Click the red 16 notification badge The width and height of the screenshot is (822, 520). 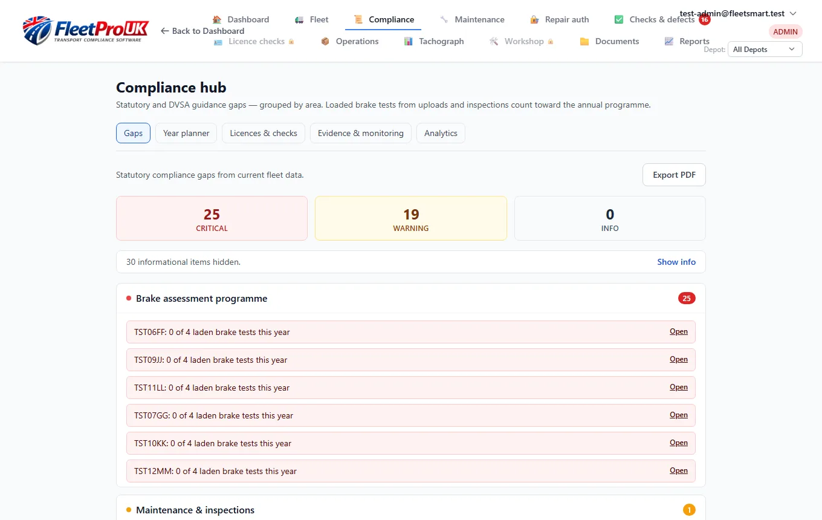pos(704,20)
